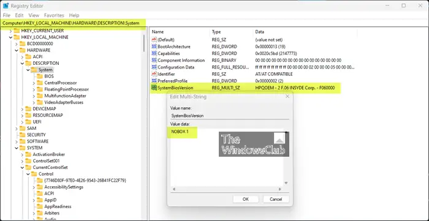Click the Registry Editor app icon

[x=6, y=6]
